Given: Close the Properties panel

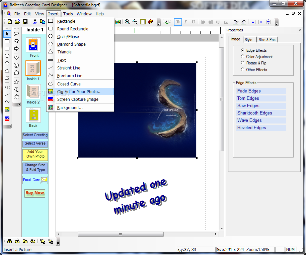Looking at the screenshot, I should coord(300,30).
